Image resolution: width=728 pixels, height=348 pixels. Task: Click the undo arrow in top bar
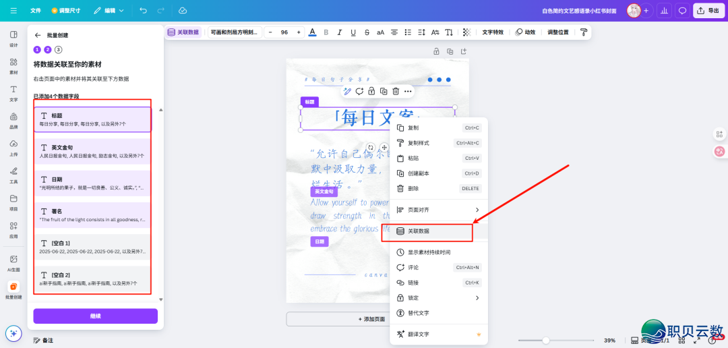(143, 11)
